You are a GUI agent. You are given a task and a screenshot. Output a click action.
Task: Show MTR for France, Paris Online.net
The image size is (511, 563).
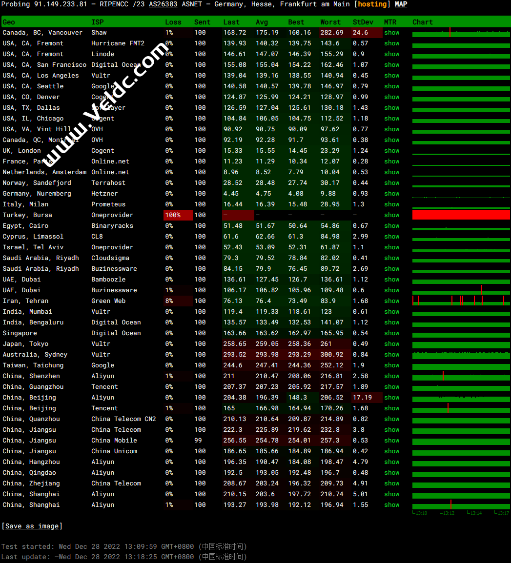coord(391,161)
